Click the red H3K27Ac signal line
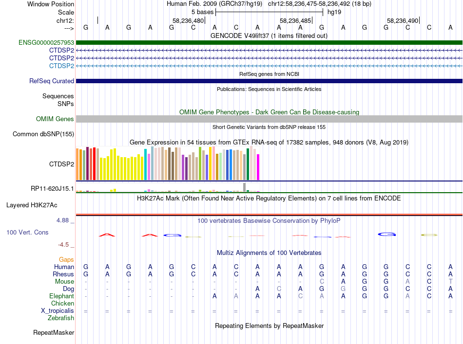The height and width of the screenshot is (344, 463). coord(269,214)
